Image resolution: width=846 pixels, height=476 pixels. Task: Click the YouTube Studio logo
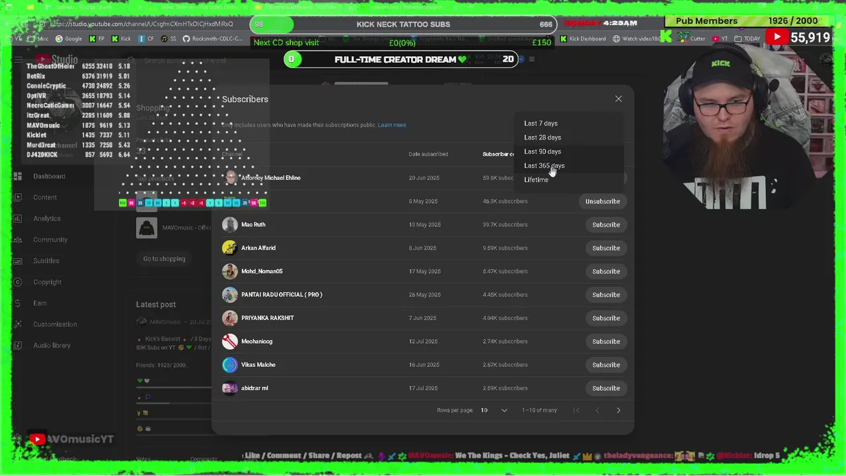56,60
